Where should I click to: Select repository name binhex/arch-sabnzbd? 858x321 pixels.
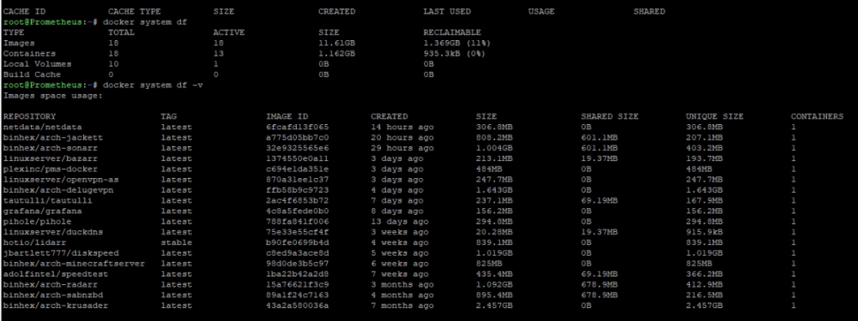[52, 295]
